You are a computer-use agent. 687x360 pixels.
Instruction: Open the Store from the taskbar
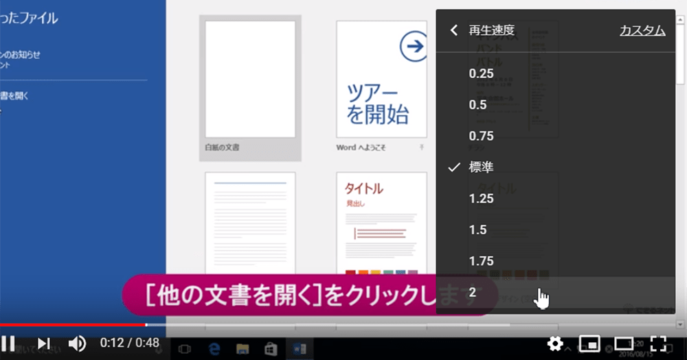(271, 348)
